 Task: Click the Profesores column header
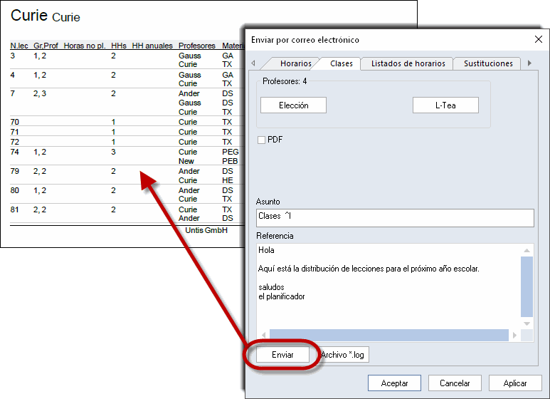pyautogui.click(x=197, y=46)
